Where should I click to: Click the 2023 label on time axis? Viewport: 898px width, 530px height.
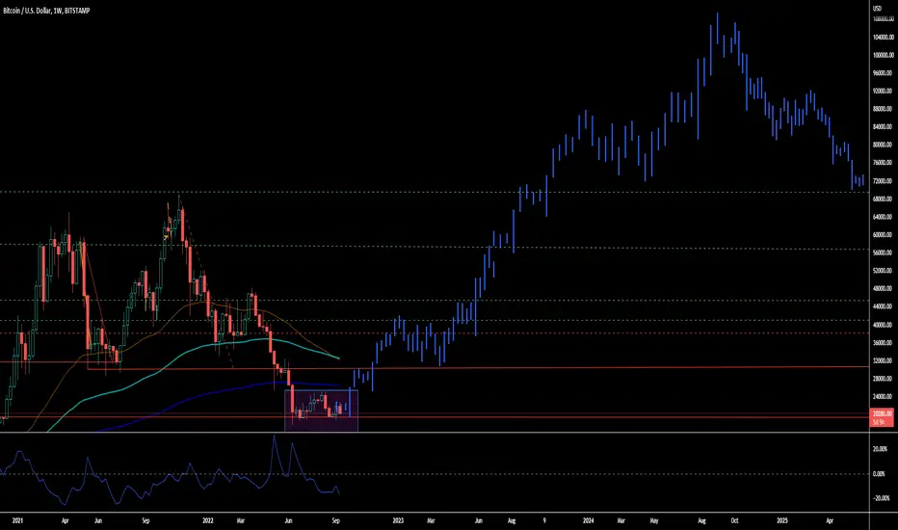point(398,520)
